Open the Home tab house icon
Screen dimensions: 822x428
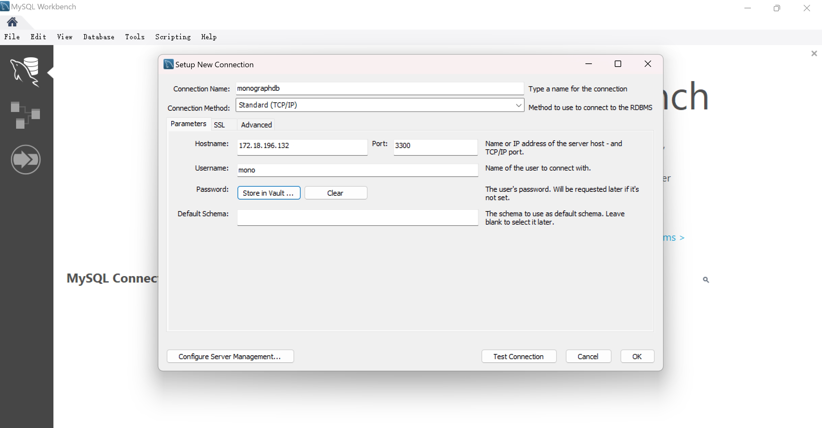(12, 22)
